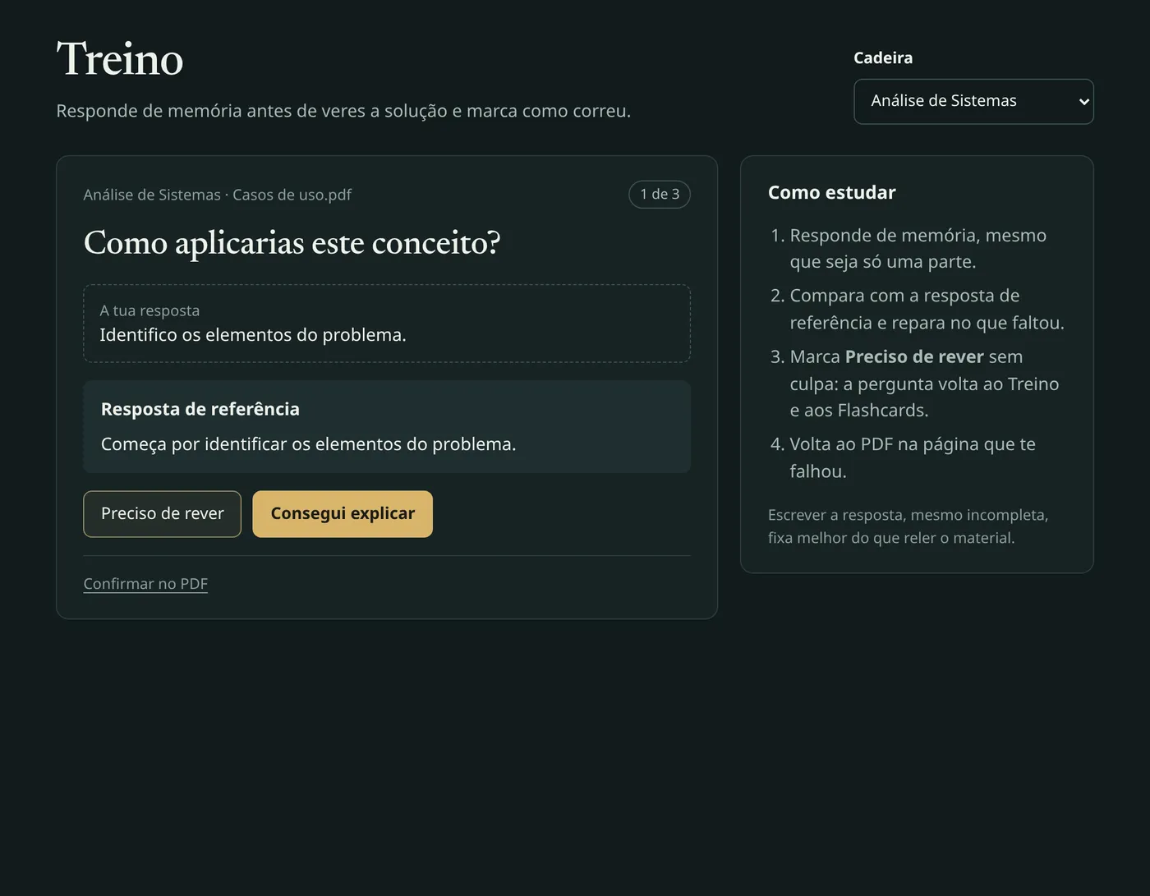Click the Cadeira label

click(883, 57)
